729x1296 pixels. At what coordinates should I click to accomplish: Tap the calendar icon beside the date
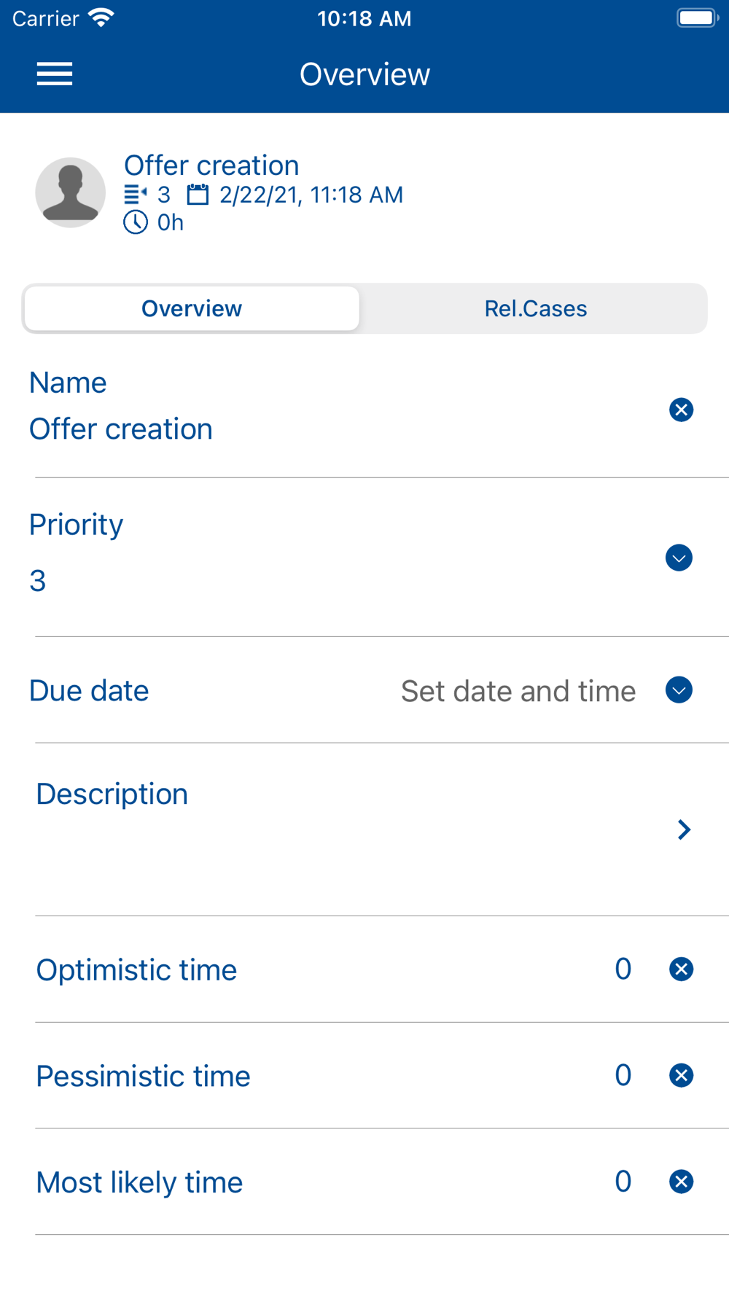(x=198, y=195)
